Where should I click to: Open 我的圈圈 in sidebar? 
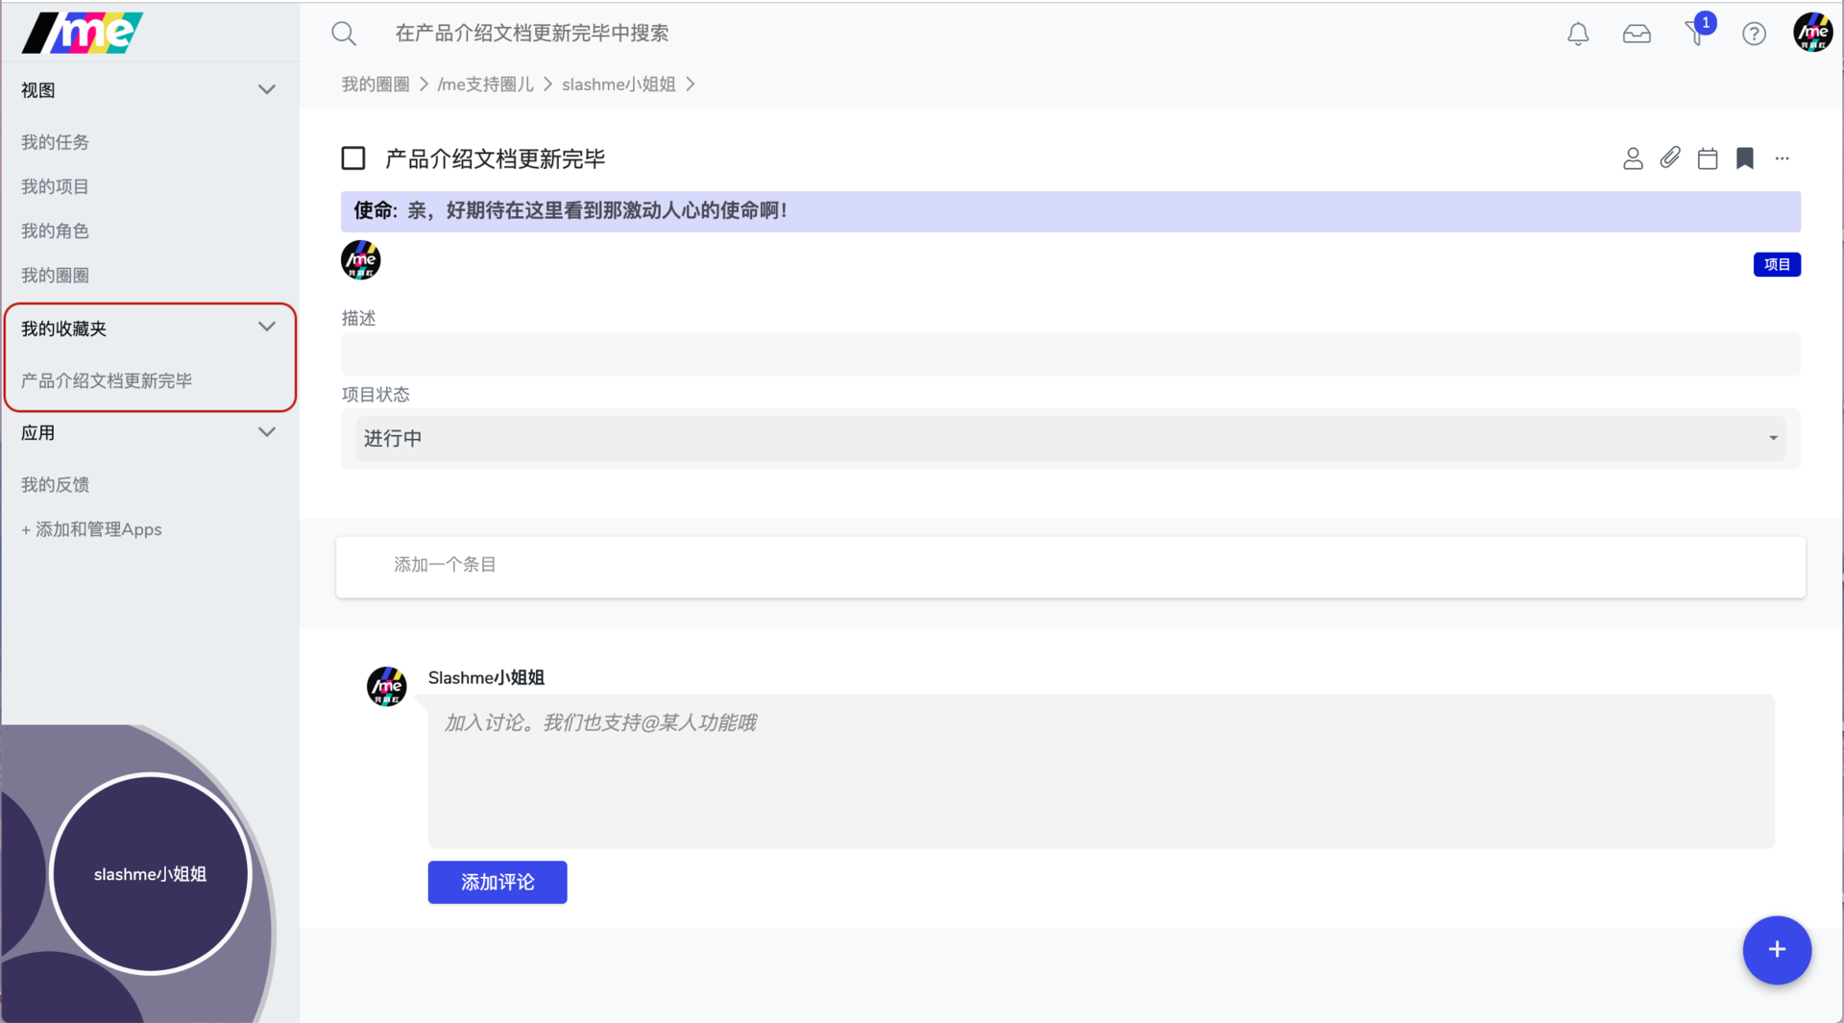[x=56, y=275]
